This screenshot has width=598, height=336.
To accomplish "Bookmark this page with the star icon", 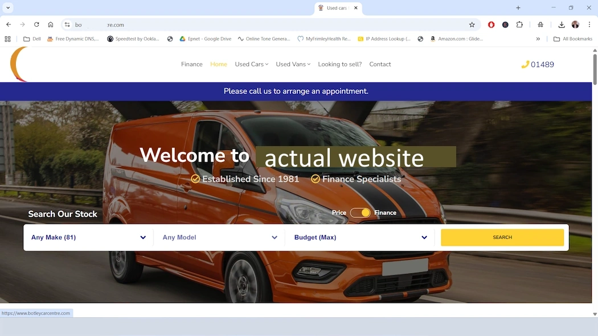I will pos(472,24).
